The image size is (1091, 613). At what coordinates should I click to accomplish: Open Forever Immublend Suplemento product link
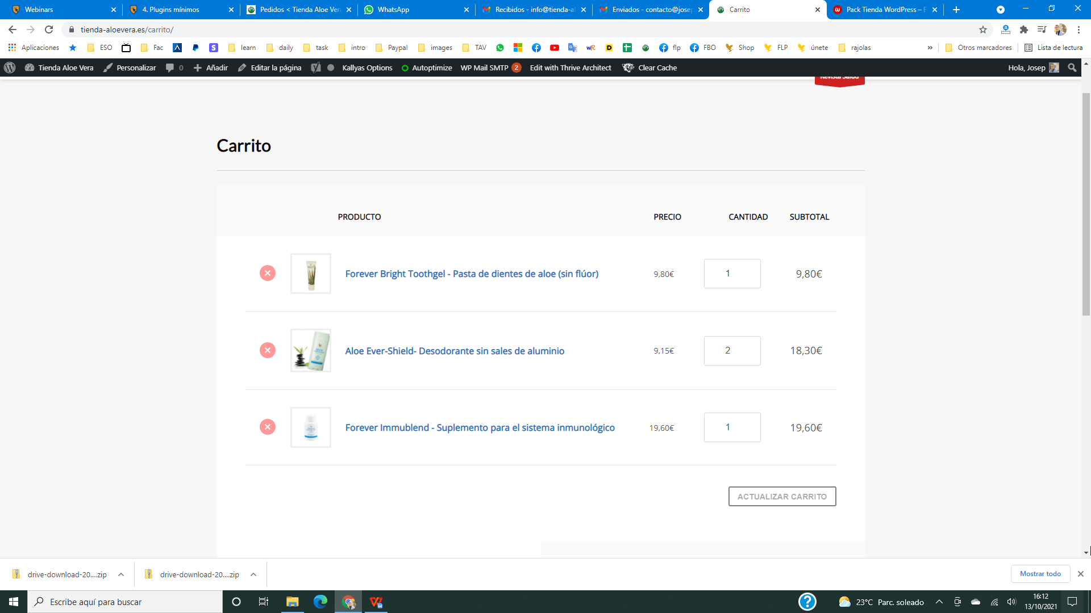pyautogui.click(x=480, y=427)
